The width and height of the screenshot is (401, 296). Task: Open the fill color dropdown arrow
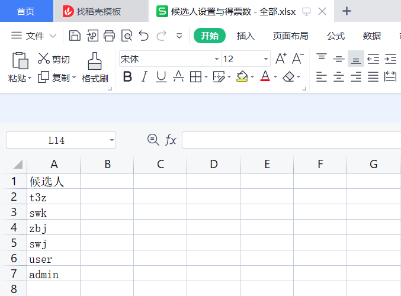point(252,77)
